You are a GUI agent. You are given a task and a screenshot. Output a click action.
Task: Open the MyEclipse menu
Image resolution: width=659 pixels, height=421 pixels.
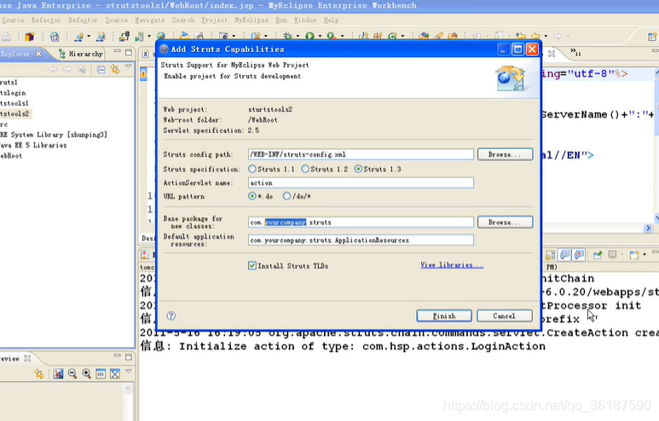251,20
